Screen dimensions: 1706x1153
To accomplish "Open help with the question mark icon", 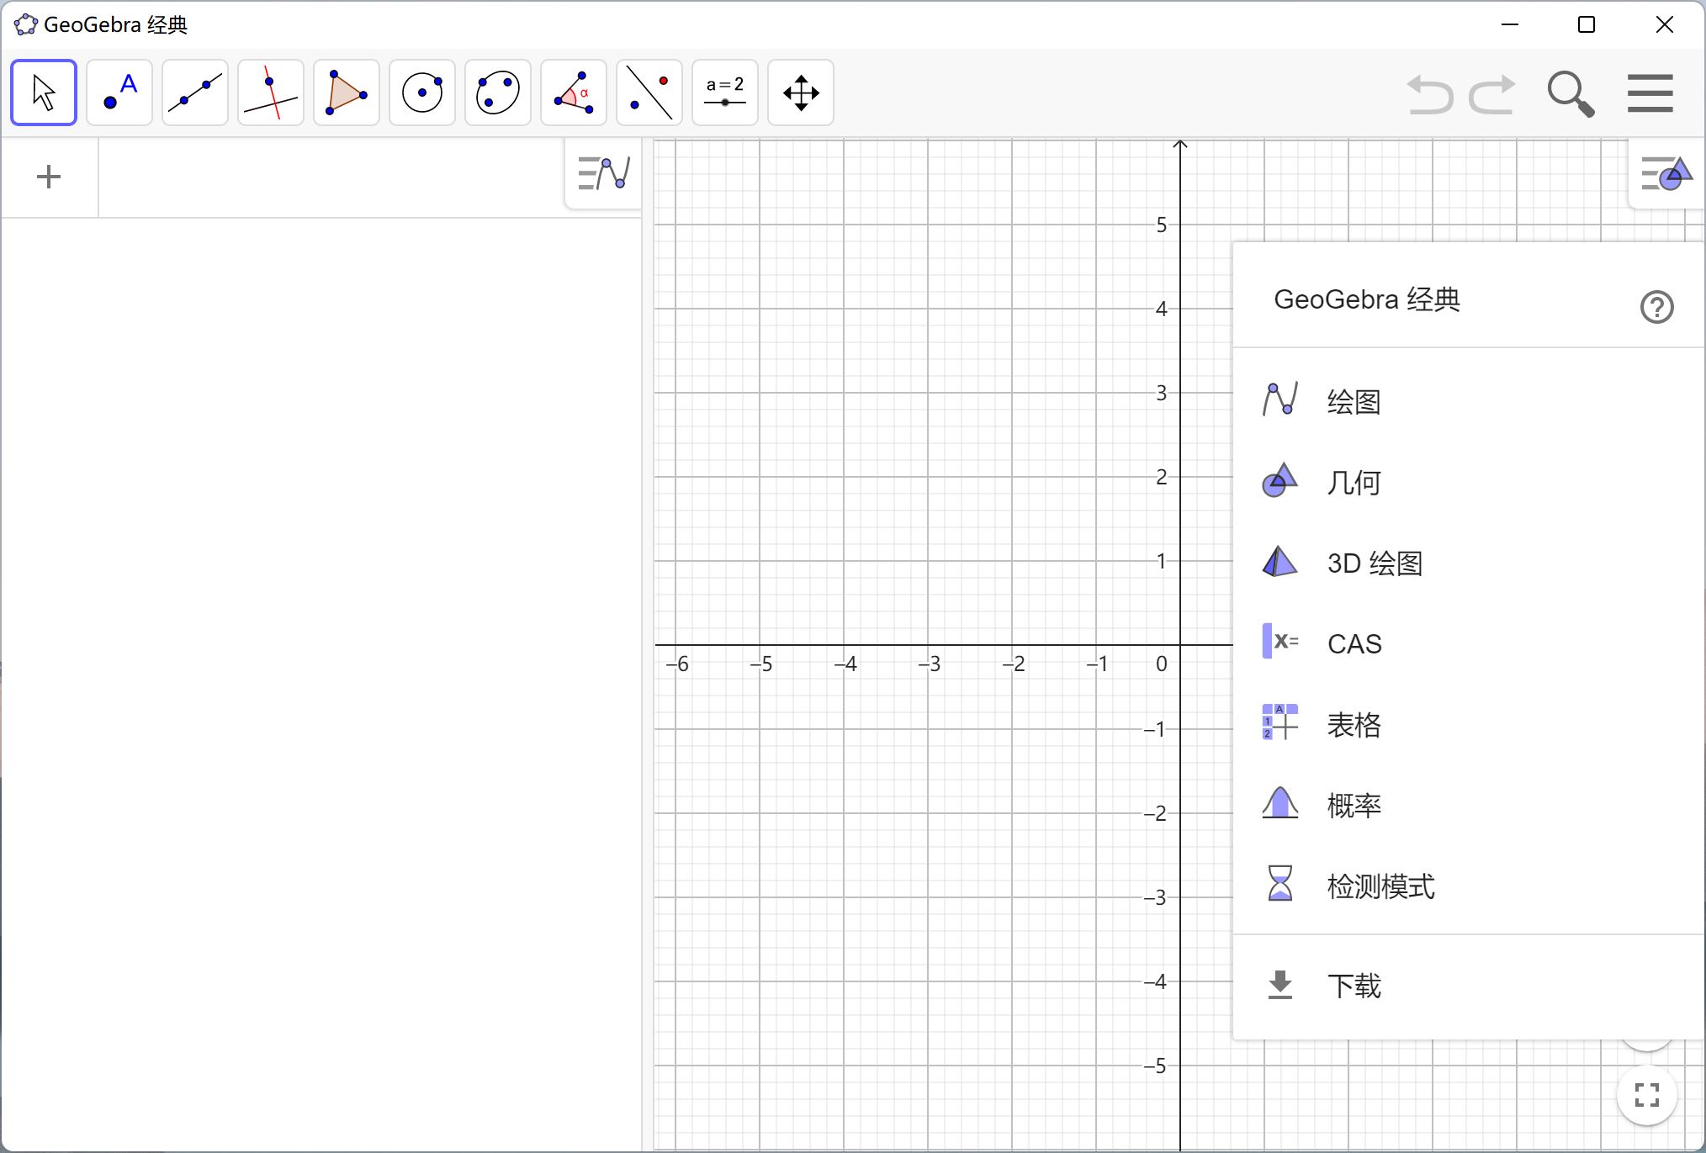I will 1656,307.
